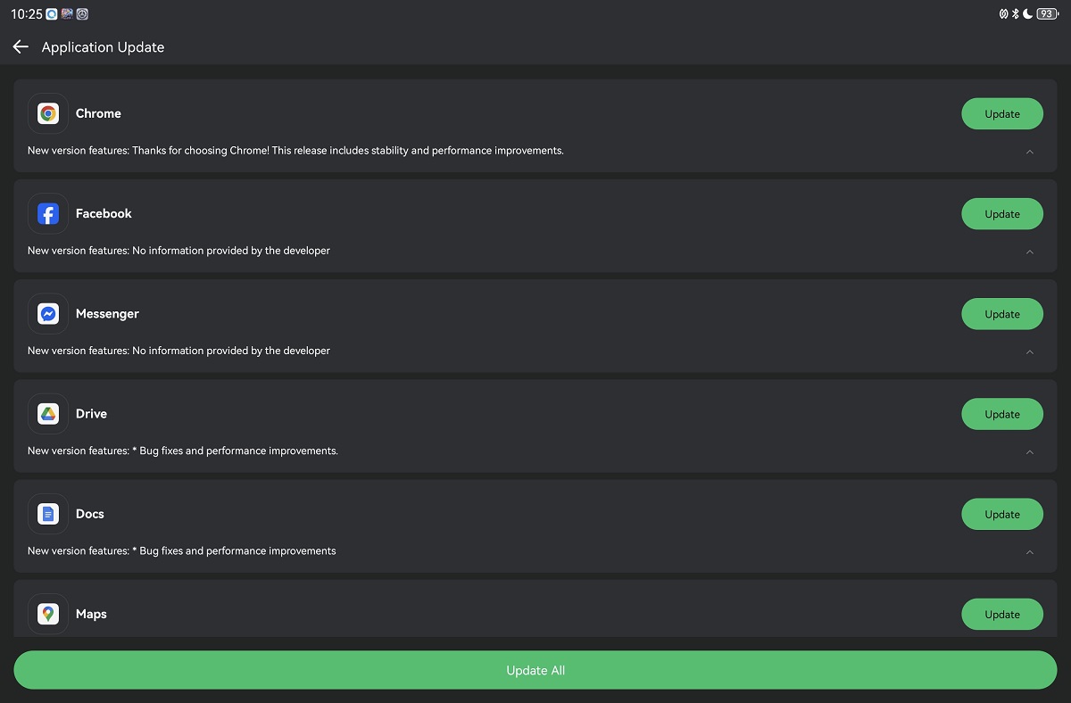Read Chrome's stability and performance release note
Image resolution: width=1071 pixels, height=703 pixels.
(x=295, y=151)
